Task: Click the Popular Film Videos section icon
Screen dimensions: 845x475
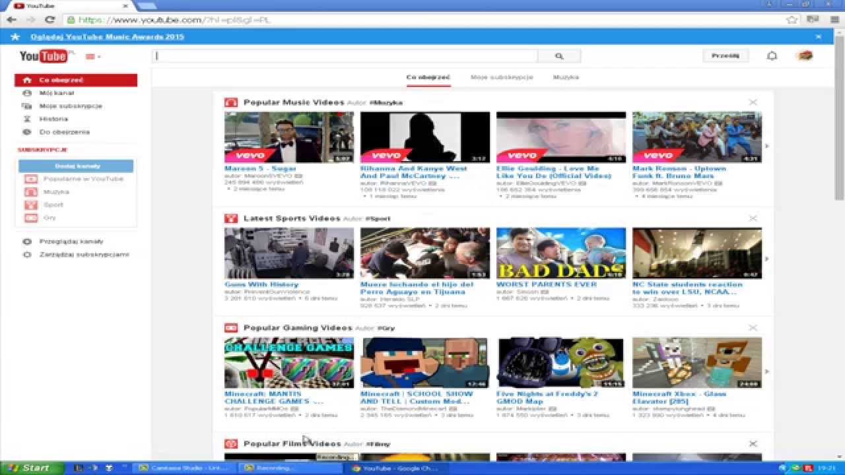Action: [230, 444]
